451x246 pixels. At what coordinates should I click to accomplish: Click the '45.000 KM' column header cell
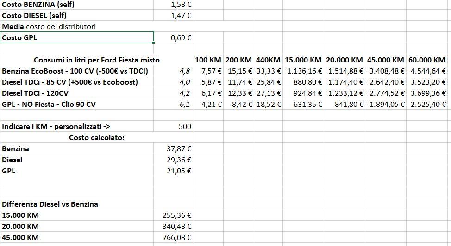[385, 60]
